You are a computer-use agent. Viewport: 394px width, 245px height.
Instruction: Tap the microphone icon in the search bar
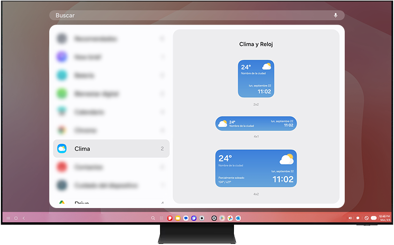335,15
